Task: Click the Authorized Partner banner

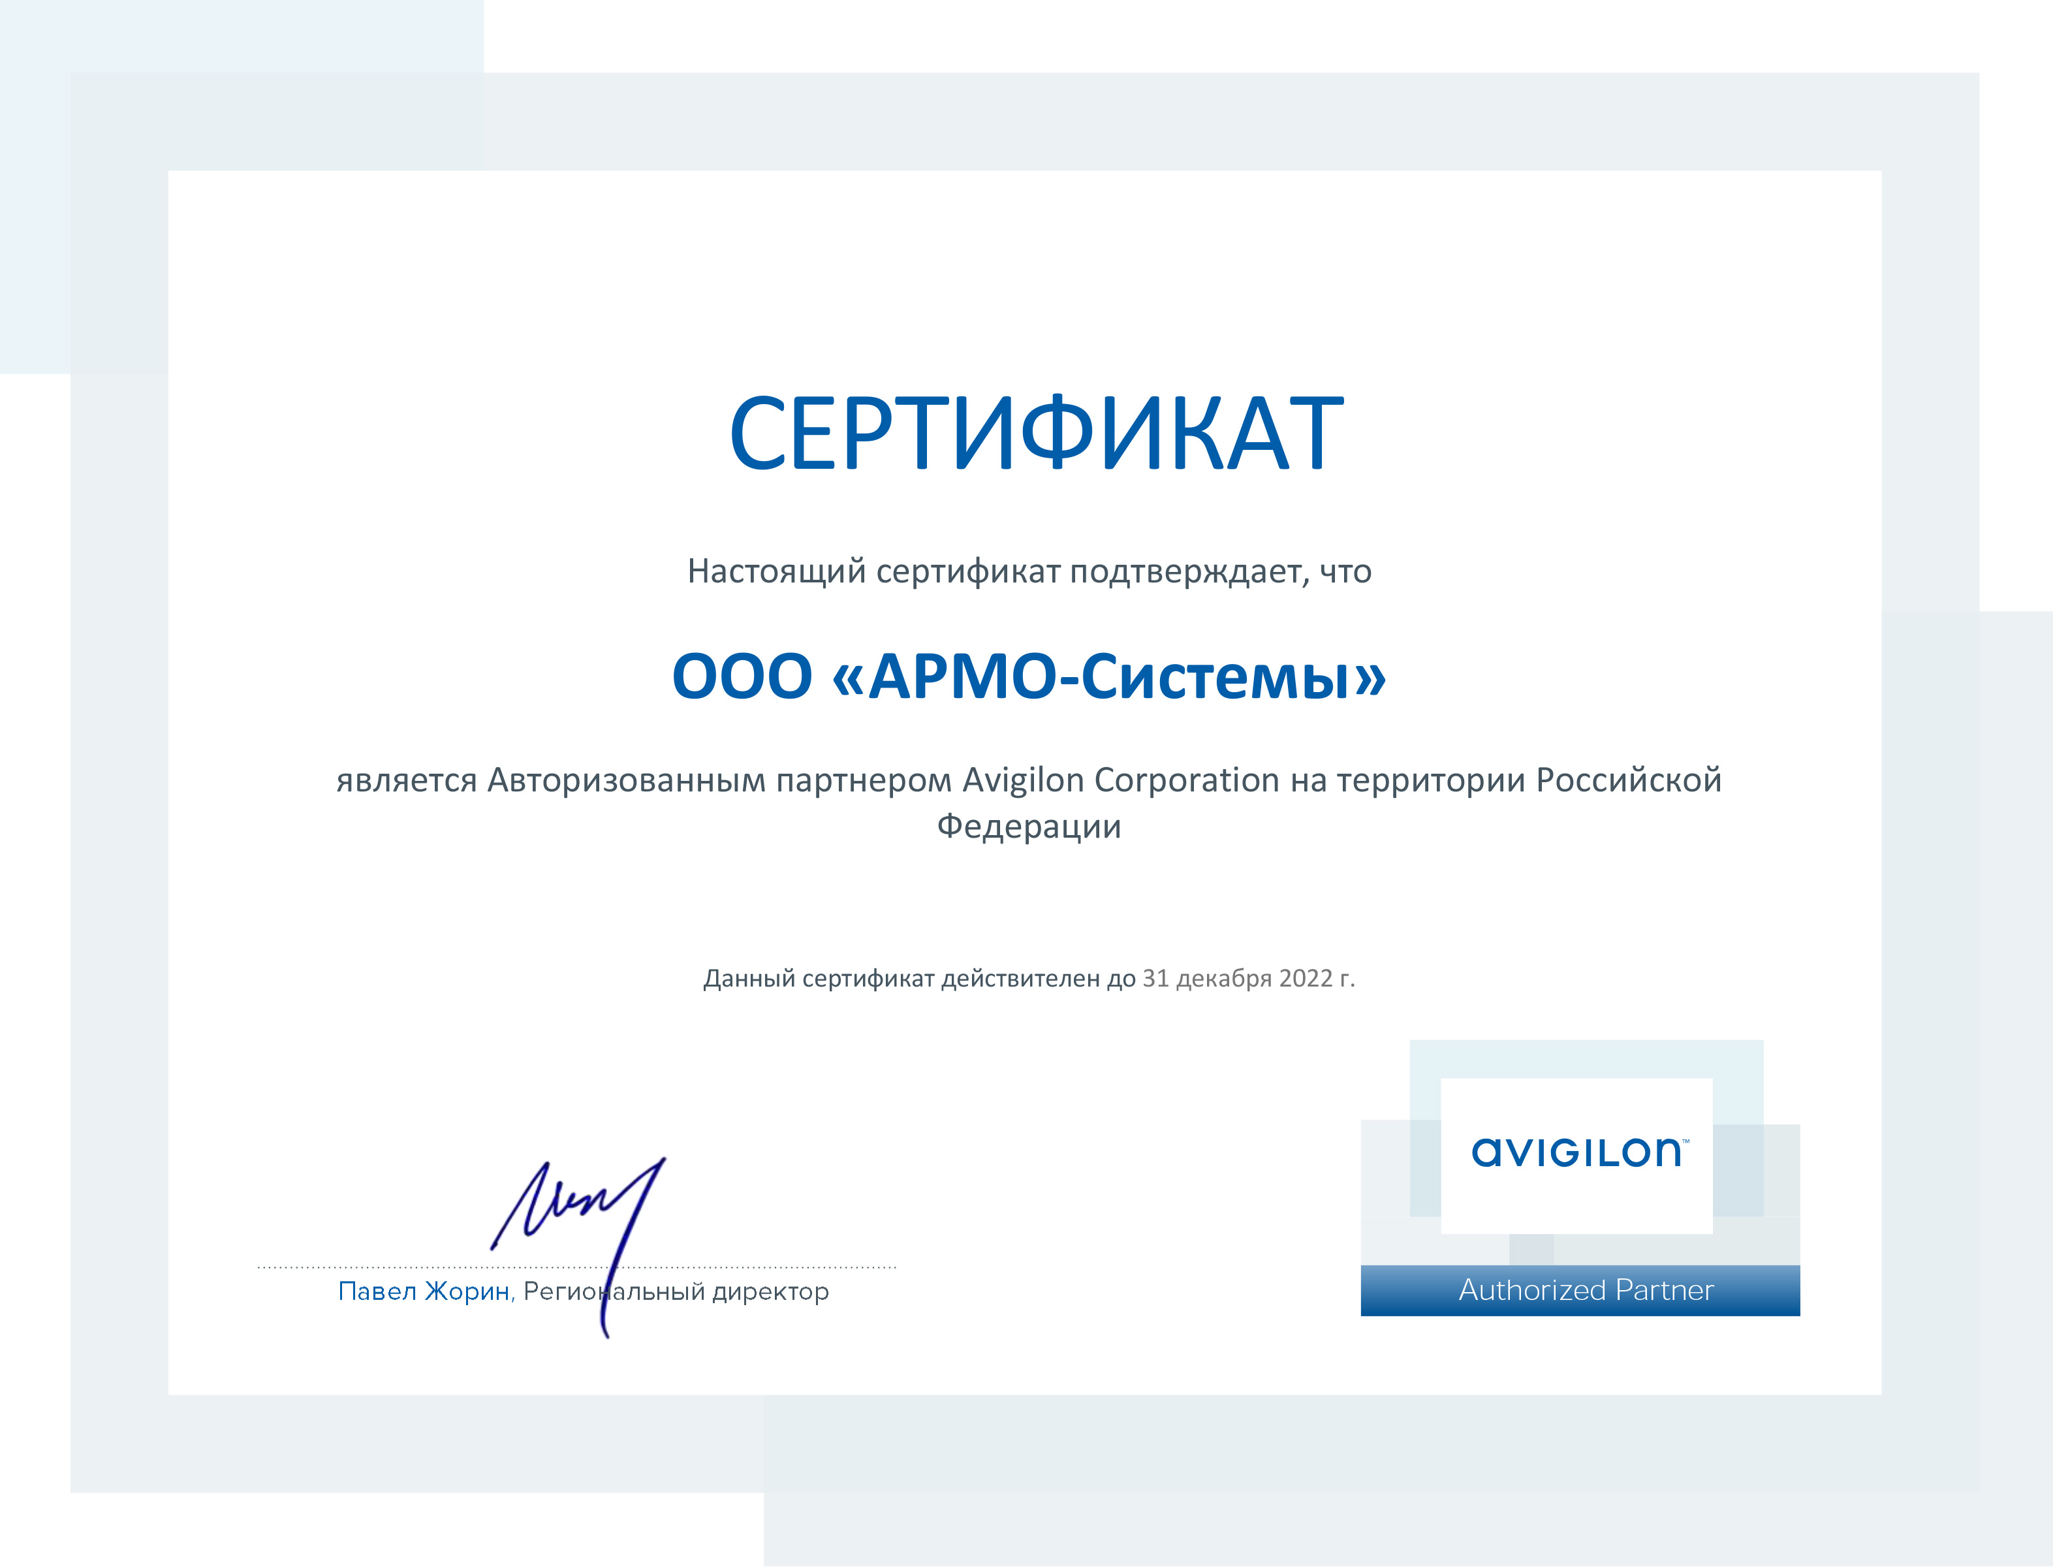Action: pos(1580,1291)
